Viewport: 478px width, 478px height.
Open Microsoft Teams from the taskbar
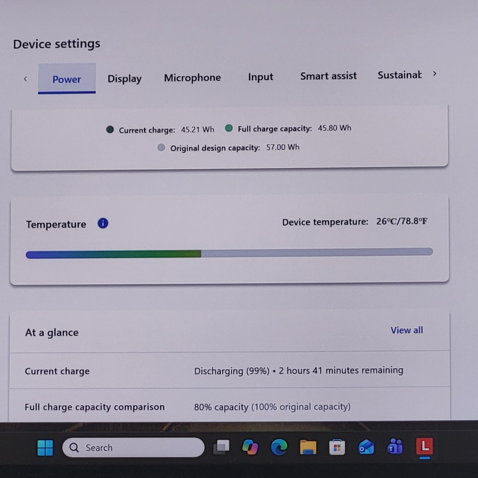[x=395, y=447]
